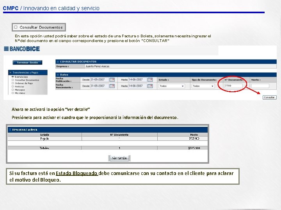Open calendar for Fecha Publicación Desde date
Screen dimensions: 281x210
112,80
